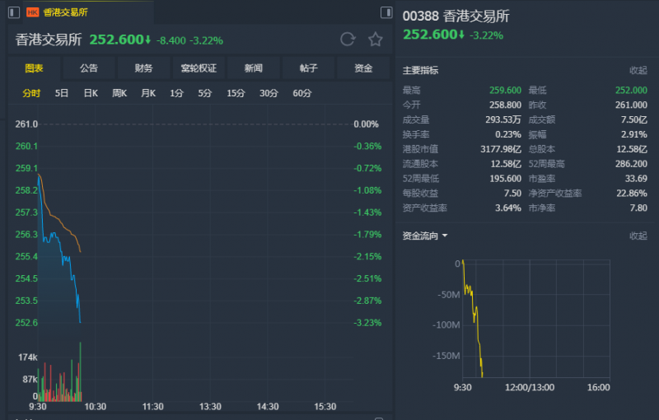Click the 资产收益率 value 3.64%
This screenshot has width=659, height=420.
click(508, 208)
